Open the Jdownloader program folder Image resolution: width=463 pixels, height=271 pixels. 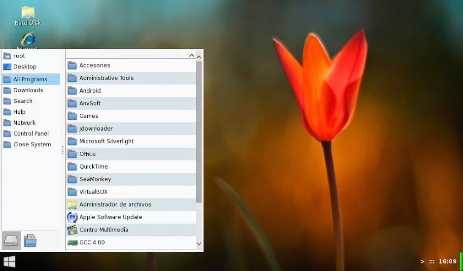tap(131, 129)
